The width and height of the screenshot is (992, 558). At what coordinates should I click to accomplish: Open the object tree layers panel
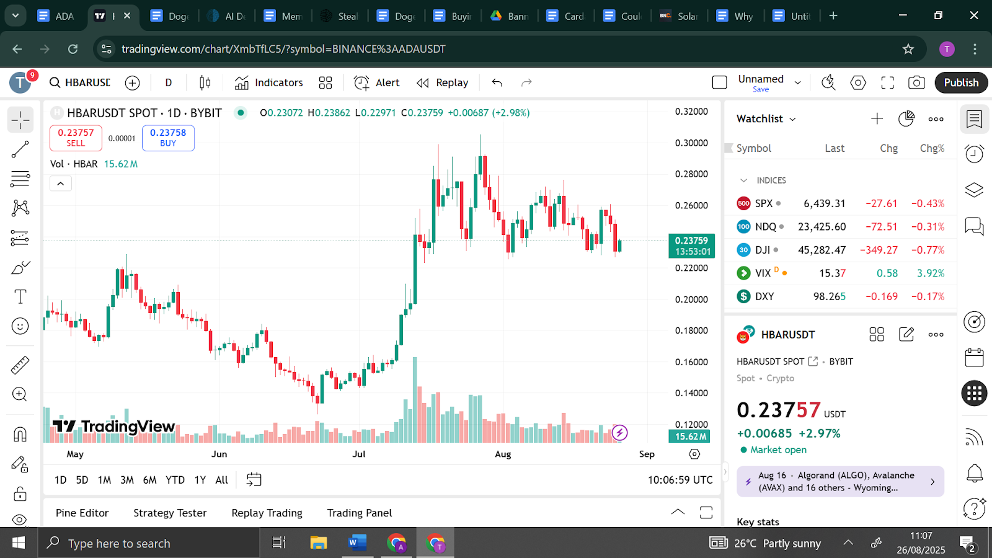975,190
